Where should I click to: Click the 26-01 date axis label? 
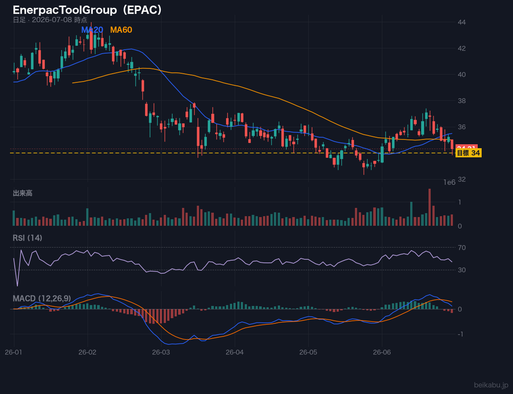14,352
